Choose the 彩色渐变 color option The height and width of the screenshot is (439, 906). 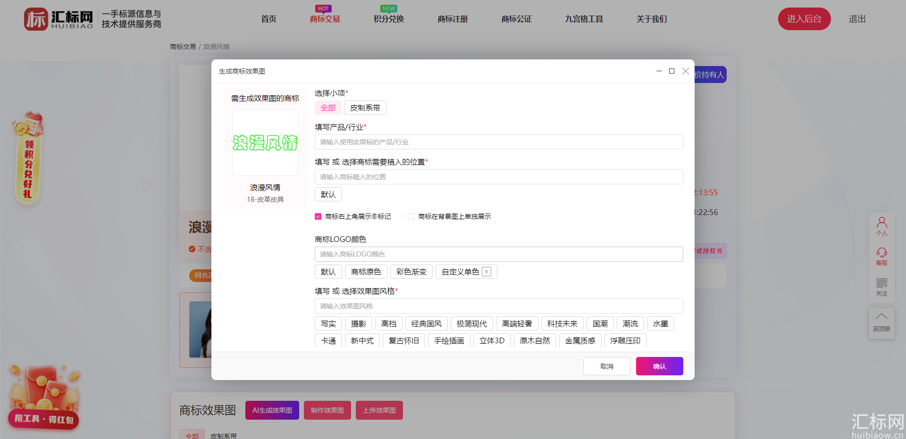pyautogui.click(x=411, y=272)
